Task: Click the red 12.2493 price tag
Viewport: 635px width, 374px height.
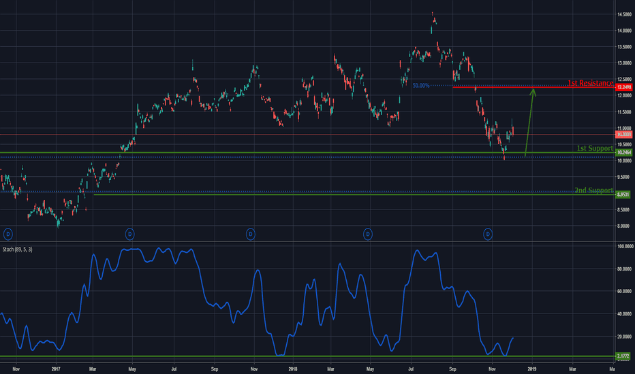Action: [x=623, y=87]
